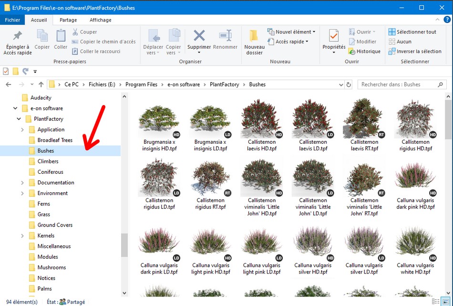Open the Fichier menu tab
Image resolution: width=453 pixels, height=306 pixels.
tap(12, 20)
